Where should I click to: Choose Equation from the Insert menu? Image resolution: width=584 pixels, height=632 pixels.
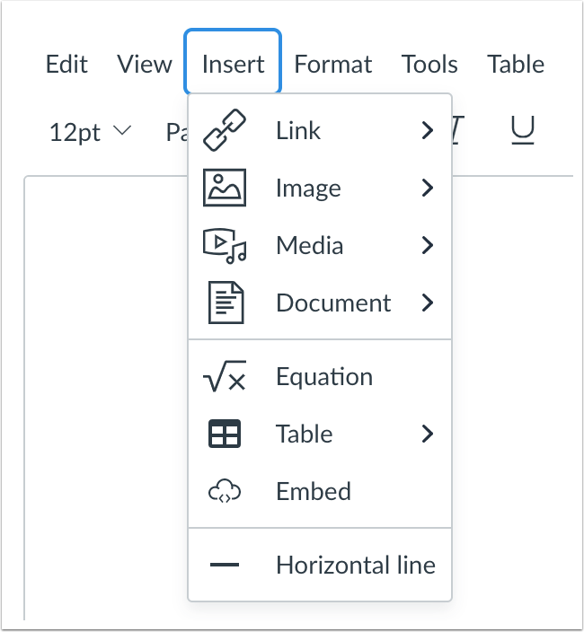pyautogui.click(x=323, y=377)
